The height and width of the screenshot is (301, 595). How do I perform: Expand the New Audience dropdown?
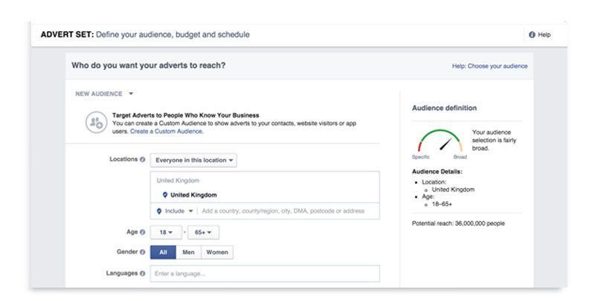(x=104, y=94)
